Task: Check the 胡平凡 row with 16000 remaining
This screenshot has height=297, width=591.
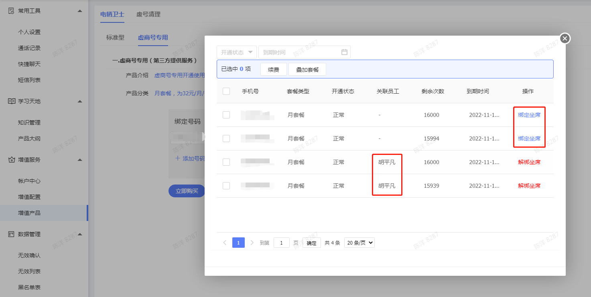Action: click(x=226, y=162)
